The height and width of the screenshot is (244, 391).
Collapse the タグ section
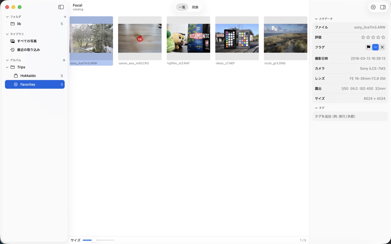316,108
